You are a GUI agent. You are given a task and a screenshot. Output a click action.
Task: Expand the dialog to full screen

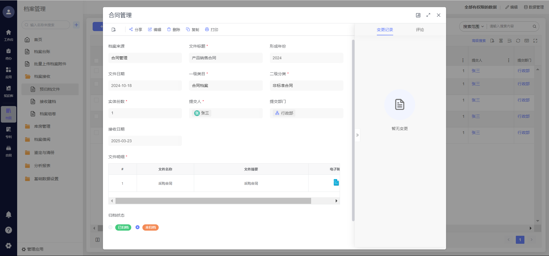(x=428, y=15)
